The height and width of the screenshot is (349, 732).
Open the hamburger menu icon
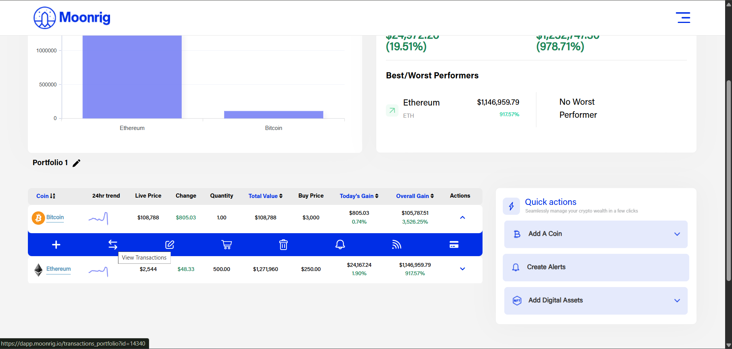tap(683, 18)
